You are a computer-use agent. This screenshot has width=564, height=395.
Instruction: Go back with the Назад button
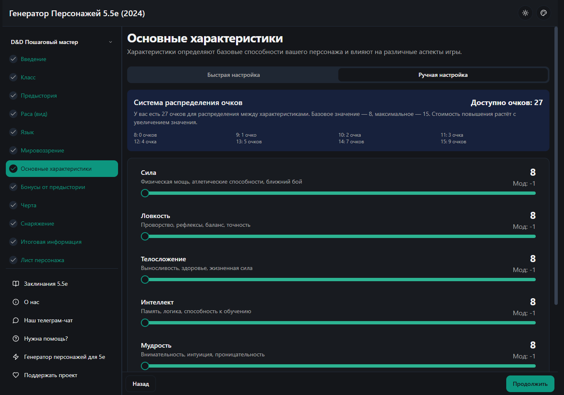[140, 384]
